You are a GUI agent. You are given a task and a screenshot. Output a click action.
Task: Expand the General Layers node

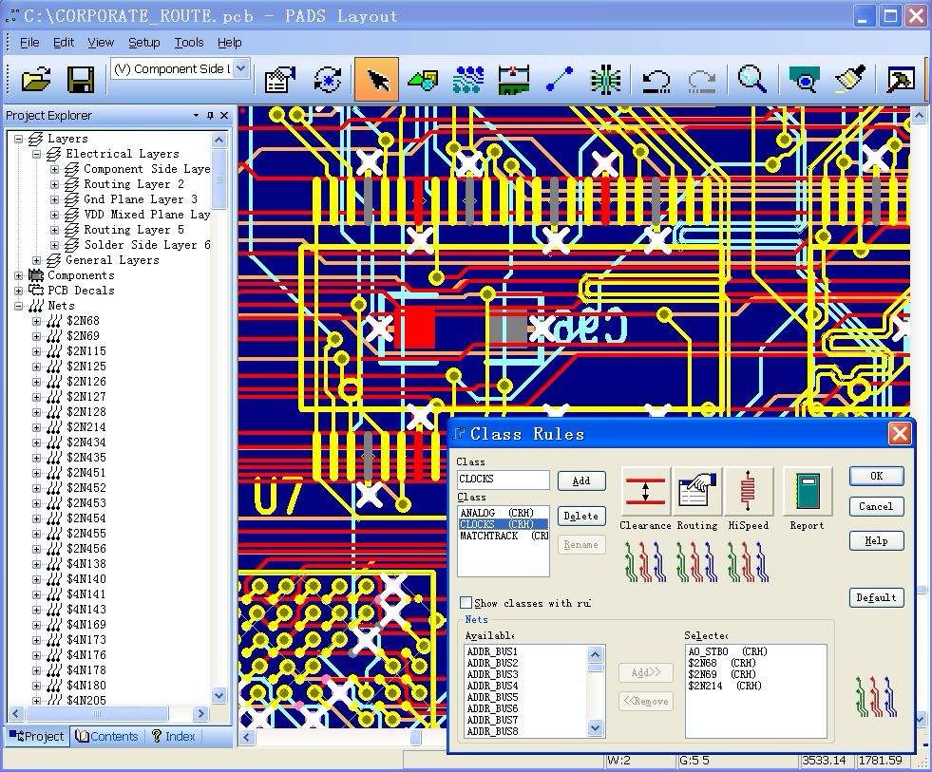tap(36, 260)
